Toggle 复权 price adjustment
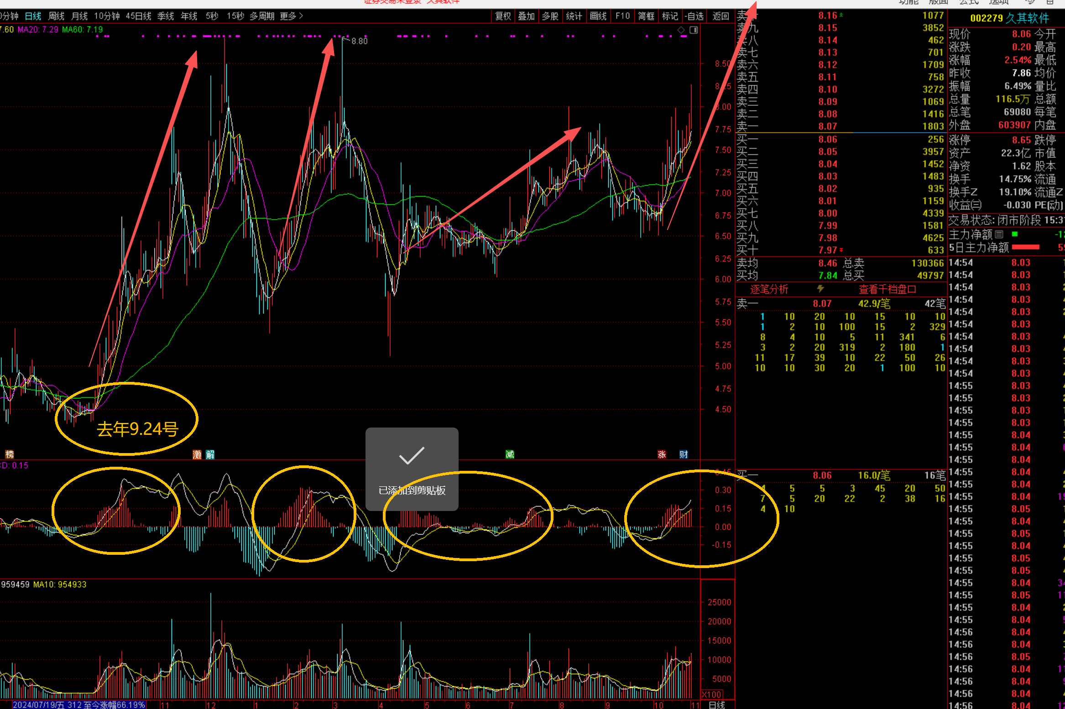The width and height of the screenshot is (1065, 709). click(x=503, y=16)
